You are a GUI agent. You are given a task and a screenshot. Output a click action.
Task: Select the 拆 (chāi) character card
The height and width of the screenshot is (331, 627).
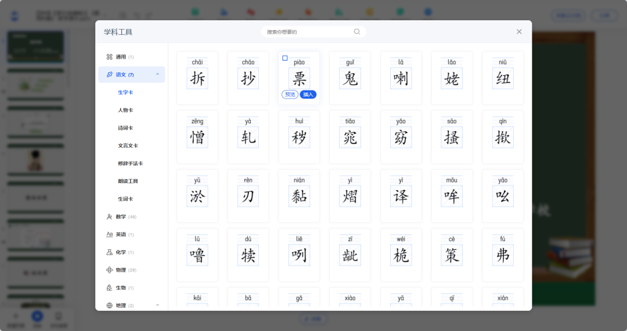pos(197,78)
